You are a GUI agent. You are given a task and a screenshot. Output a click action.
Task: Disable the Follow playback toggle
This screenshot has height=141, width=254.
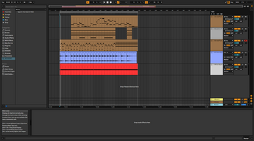click(x=88, y=2)
